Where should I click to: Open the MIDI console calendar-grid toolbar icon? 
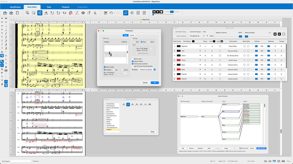tap(106, 12)
